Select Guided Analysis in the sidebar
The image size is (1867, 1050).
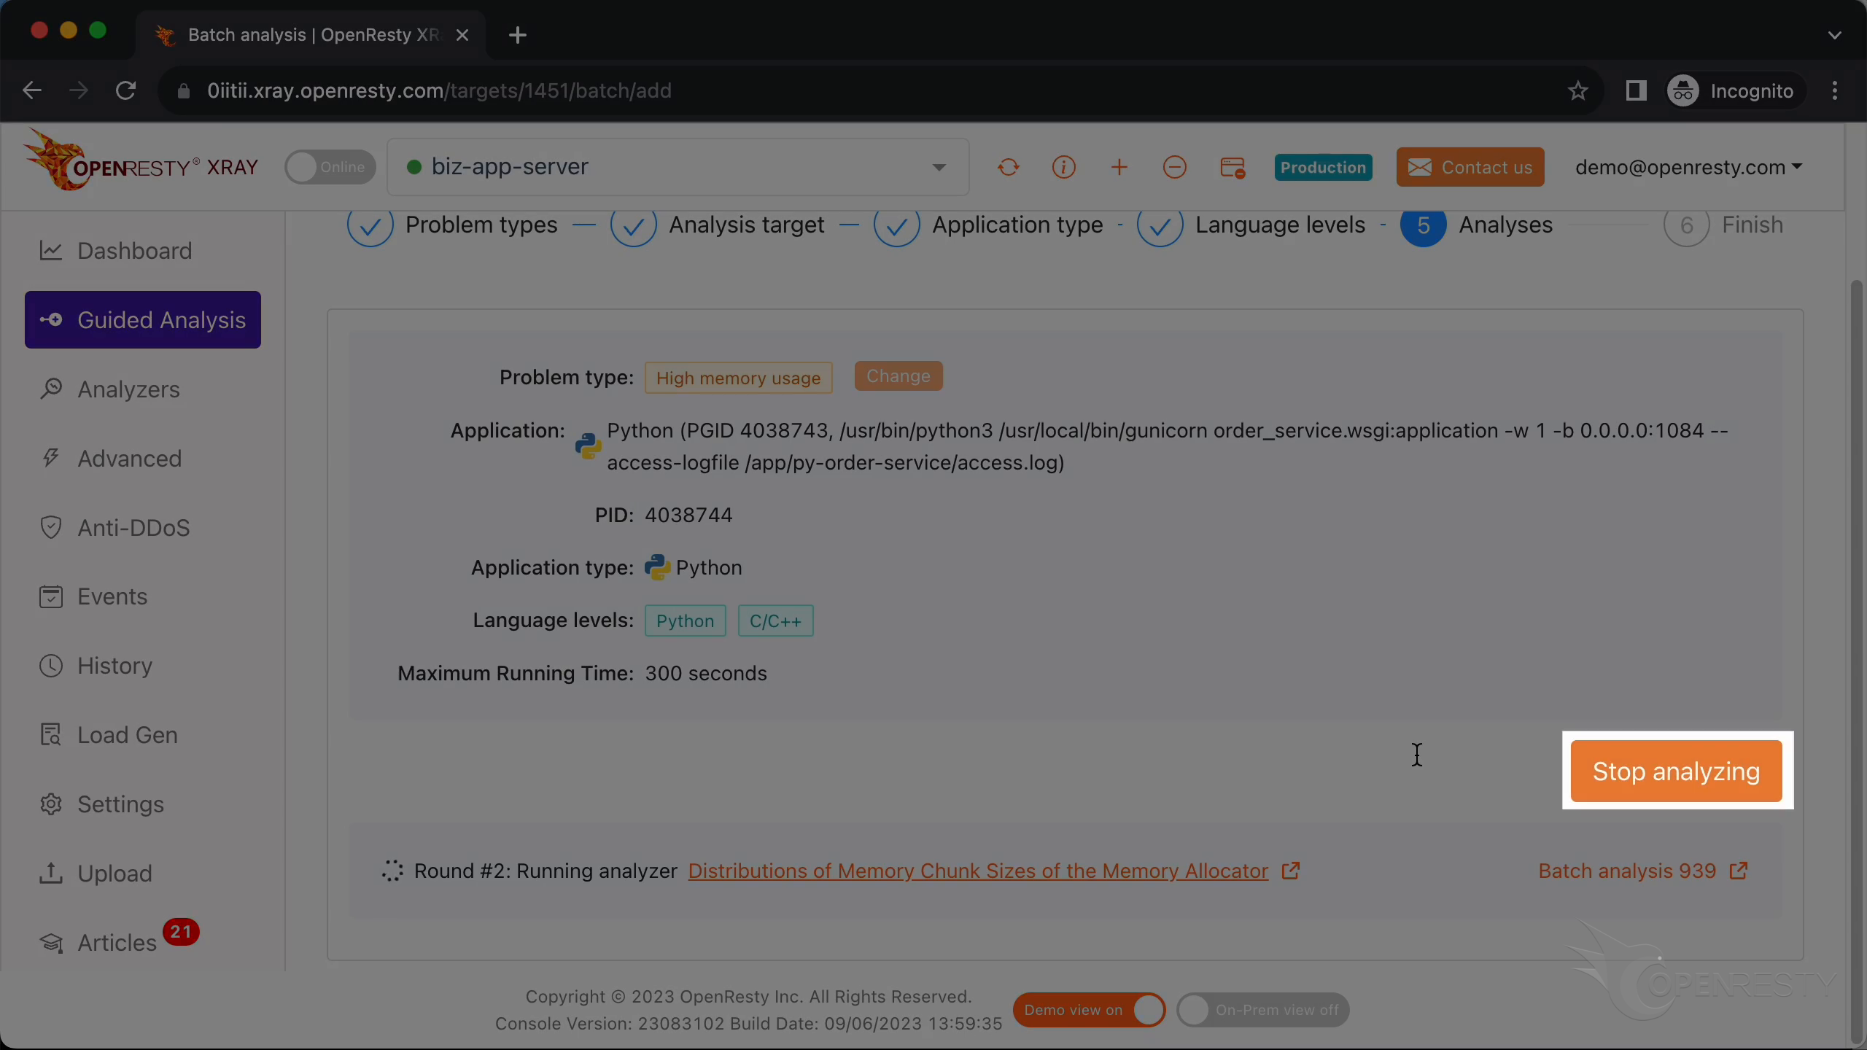pyautogui.click(x=142, y=319)
